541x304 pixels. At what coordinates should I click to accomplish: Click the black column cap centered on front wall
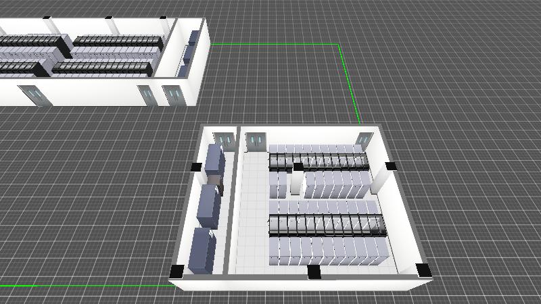click(x=313, y=272)
